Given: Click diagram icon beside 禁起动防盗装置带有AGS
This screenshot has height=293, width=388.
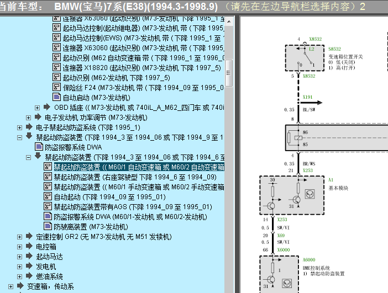Looking at the screenshot, I should [x=48, y=206].
